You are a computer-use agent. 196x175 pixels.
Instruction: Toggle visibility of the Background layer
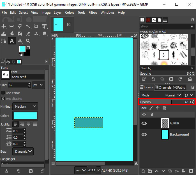tap(144, 134)
